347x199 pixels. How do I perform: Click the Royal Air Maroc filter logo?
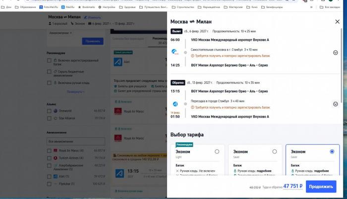[x=56, y=150]
